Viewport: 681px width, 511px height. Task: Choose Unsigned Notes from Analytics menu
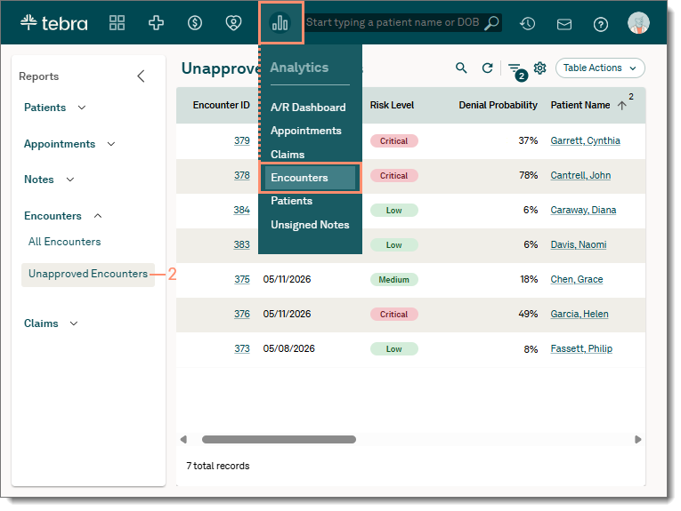point(310,225)
